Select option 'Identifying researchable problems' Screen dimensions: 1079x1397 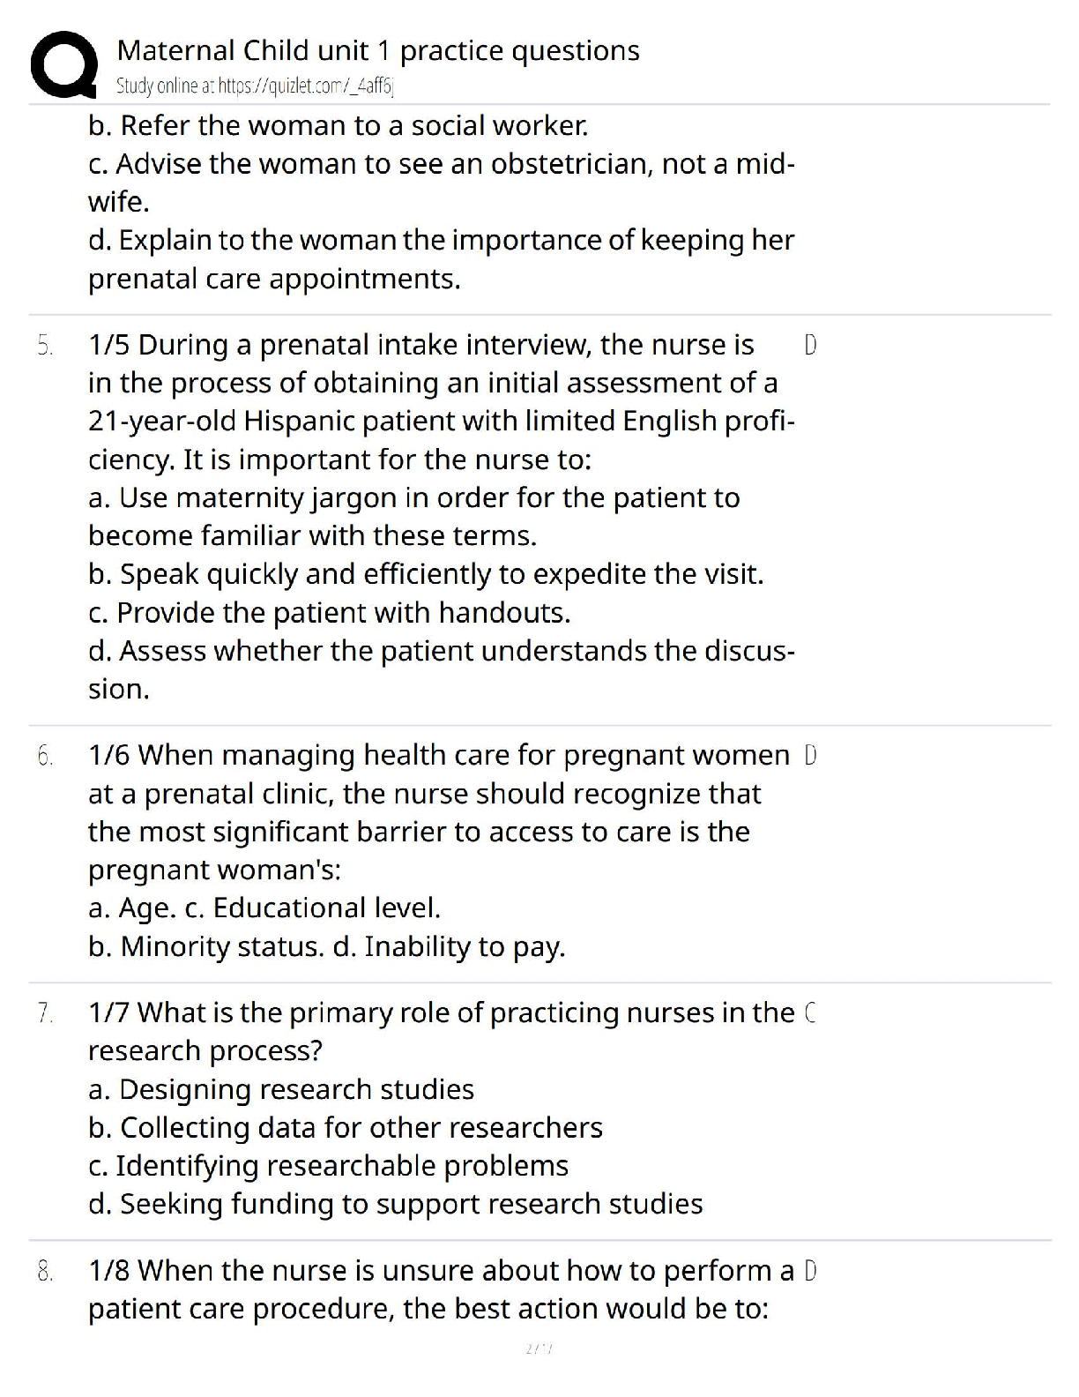[329, 1166]
